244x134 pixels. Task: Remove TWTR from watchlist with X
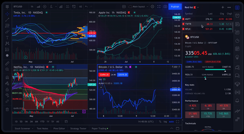[231, 24]
